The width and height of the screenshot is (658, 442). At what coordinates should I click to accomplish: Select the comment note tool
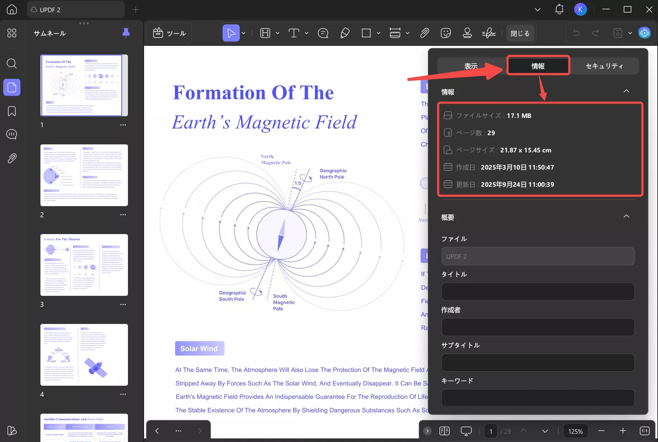point(323,33)
